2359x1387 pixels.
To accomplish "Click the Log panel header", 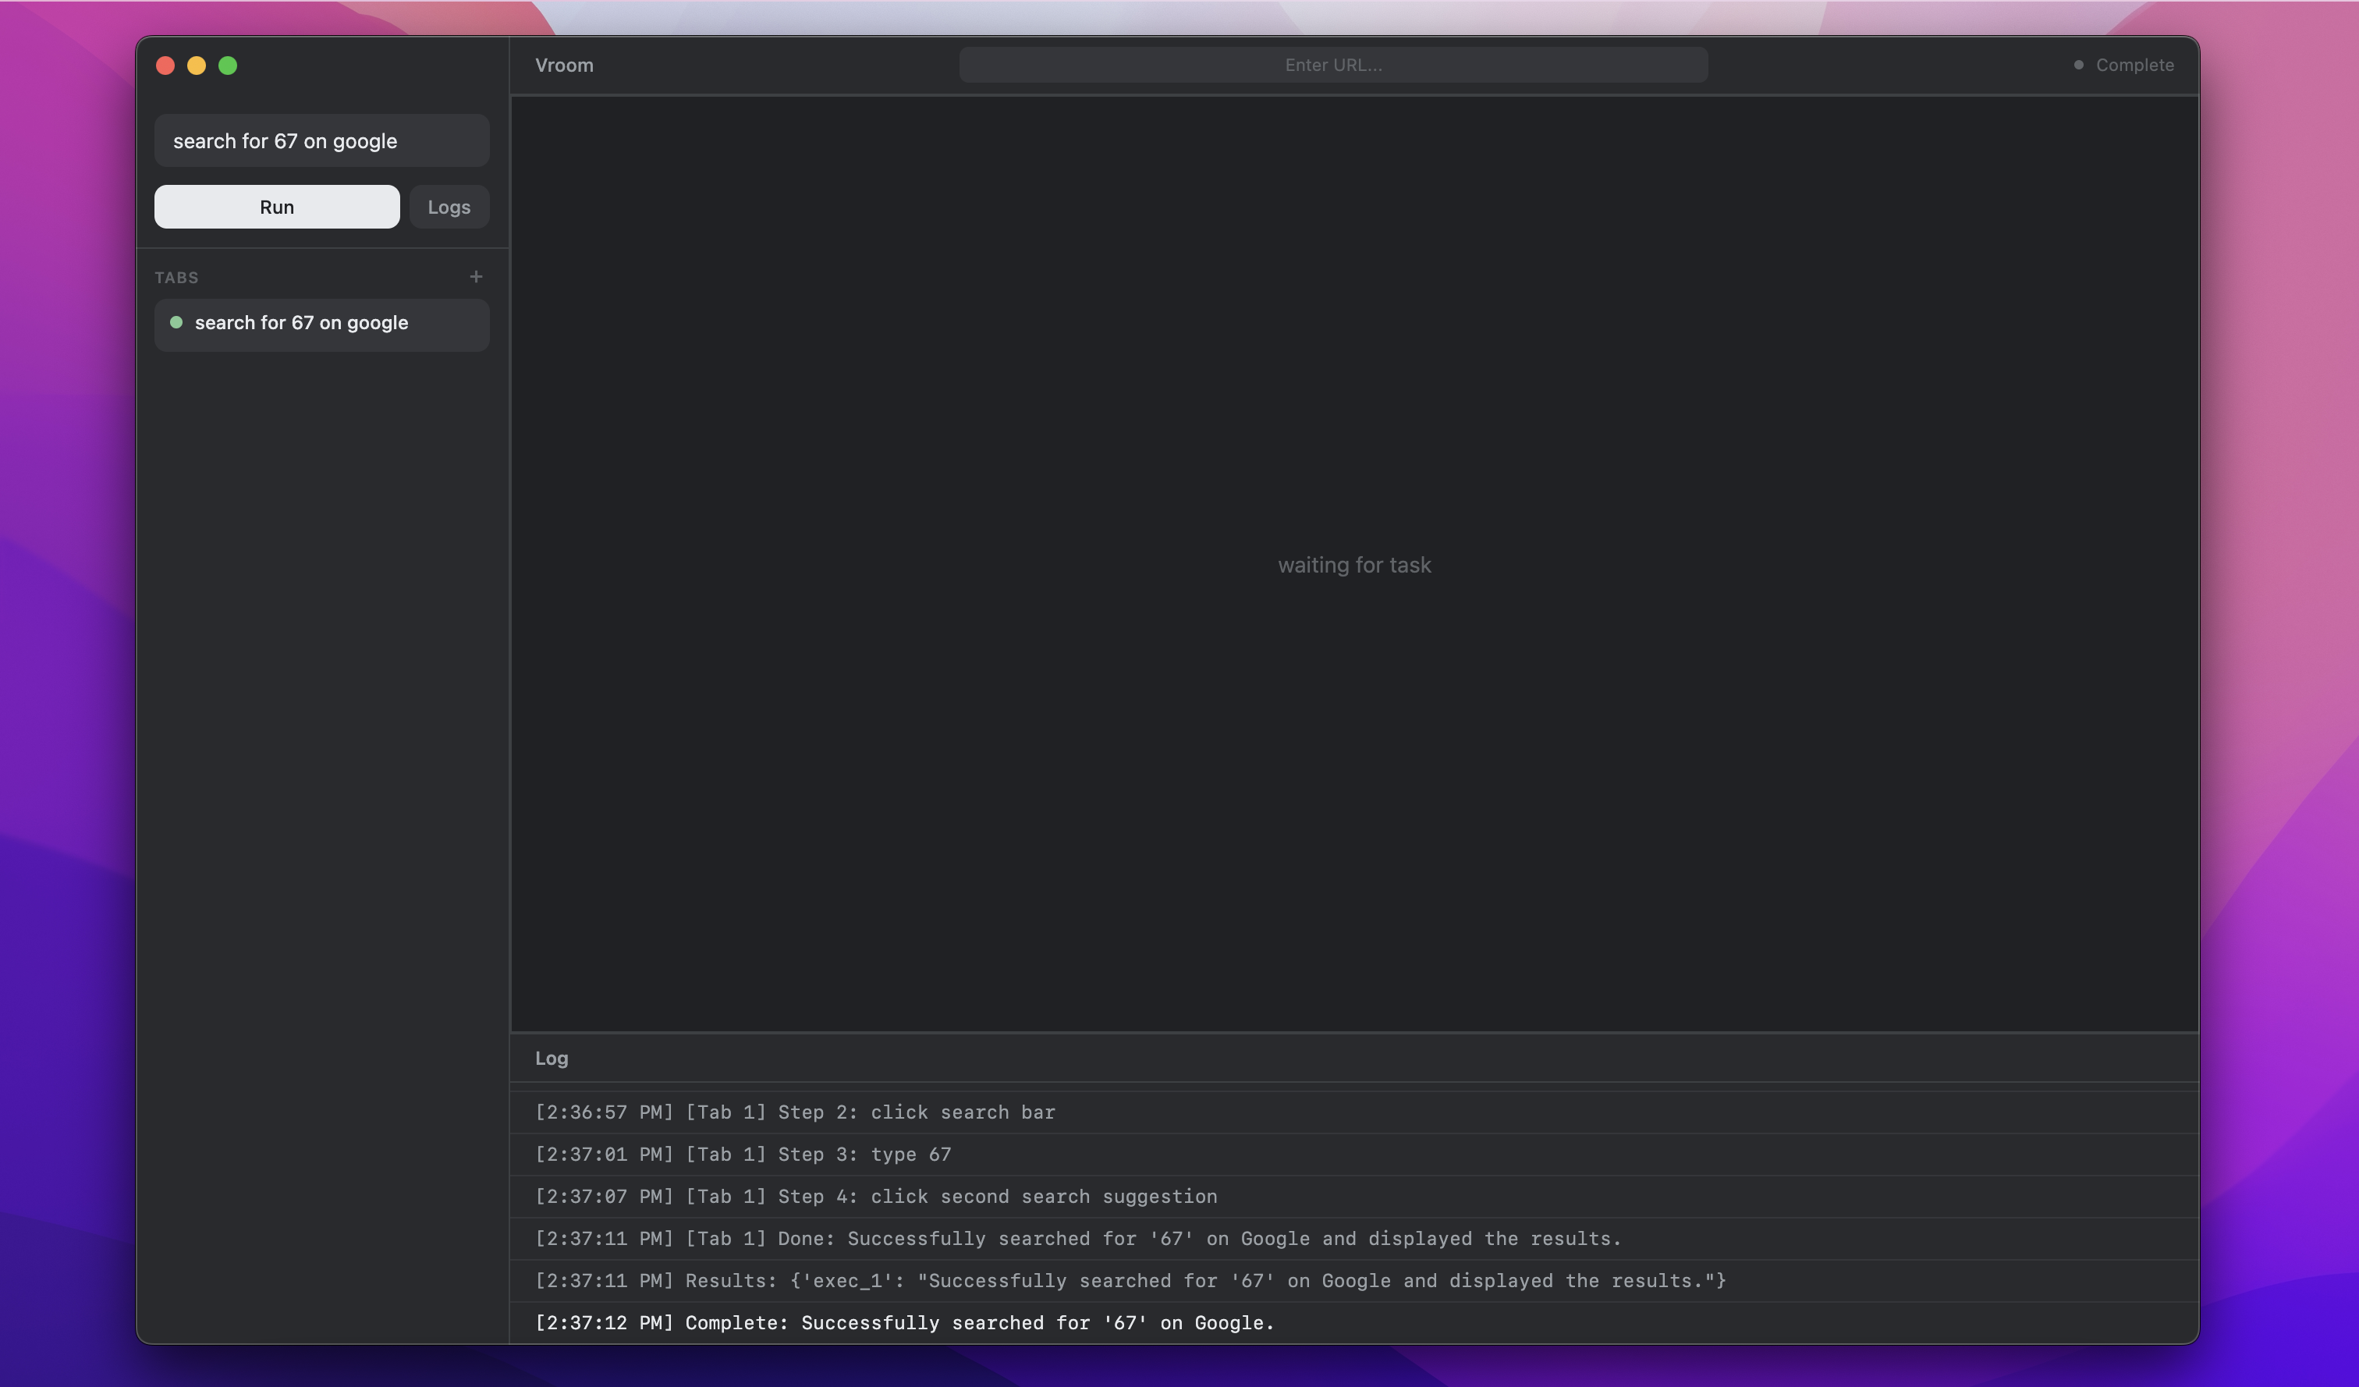I will pyautogui.click(x=552, y=1059).
